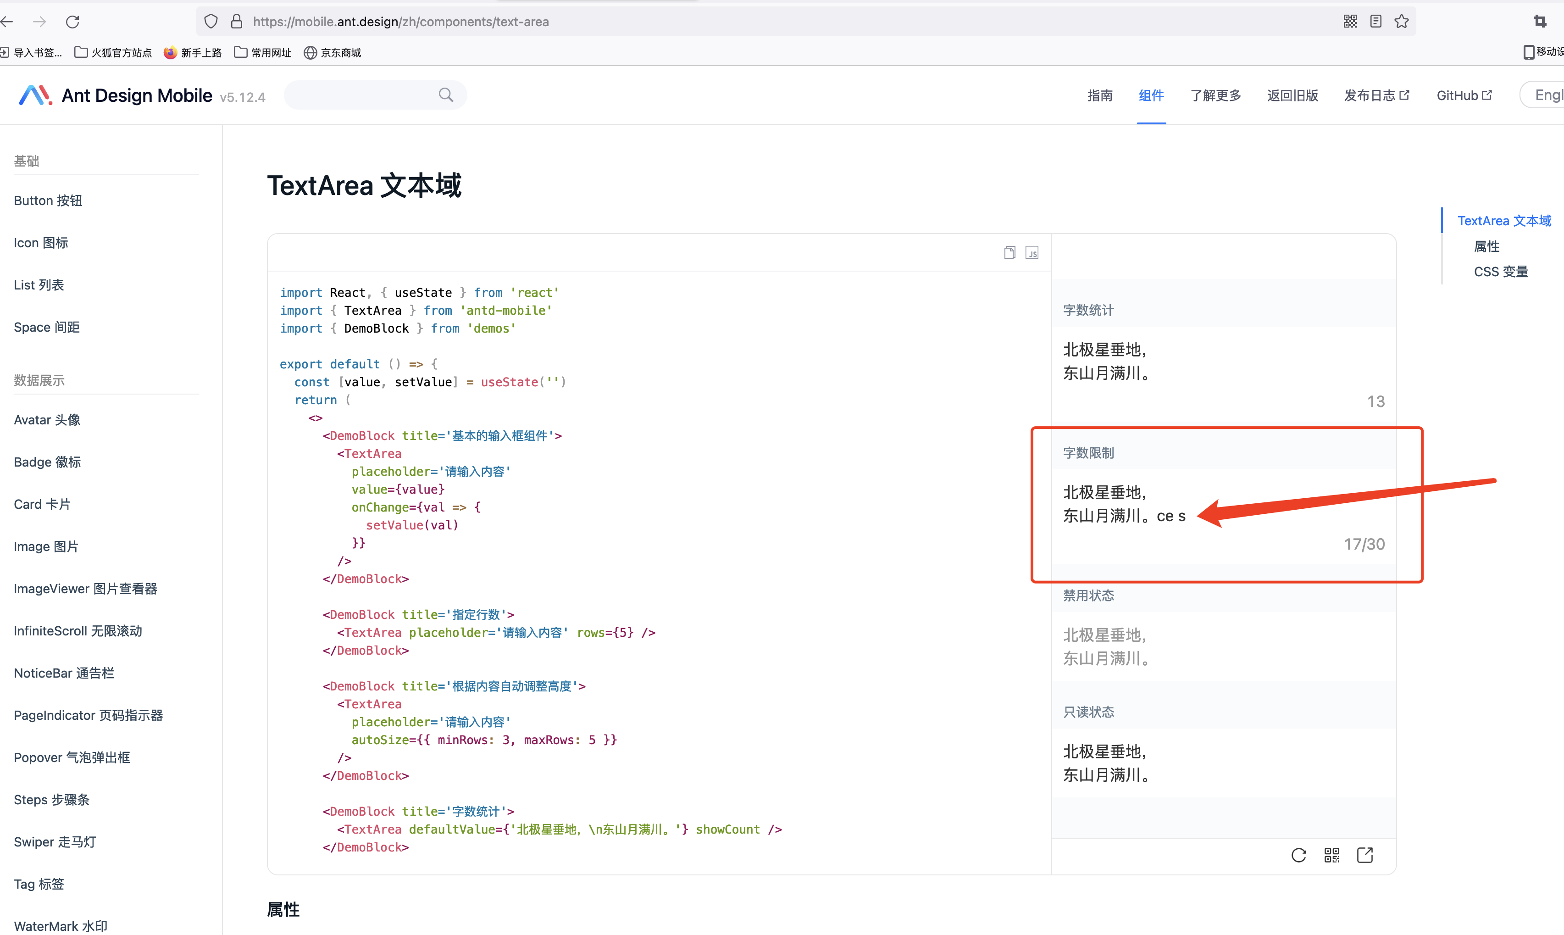Open ImageViewer 图片查看器 sidebar entry
Viewport: 1564px width, 935px height.
point(86,589)
